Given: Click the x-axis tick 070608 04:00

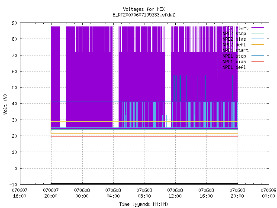Looking at the screenshot, I should click(113, 193).
